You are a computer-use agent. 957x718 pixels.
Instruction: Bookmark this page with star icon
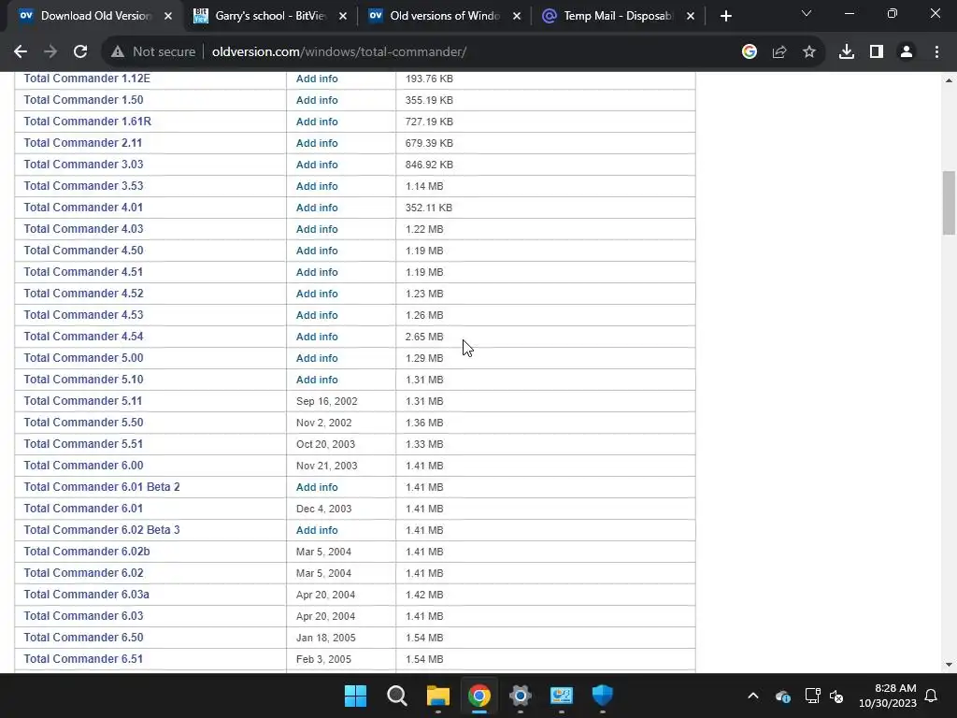coord(809,52)
